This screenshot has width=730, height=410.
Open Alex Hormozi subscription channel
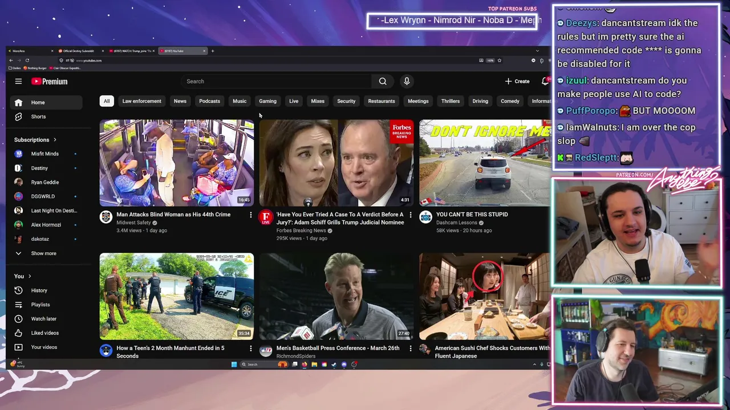[x=46, y=225]
